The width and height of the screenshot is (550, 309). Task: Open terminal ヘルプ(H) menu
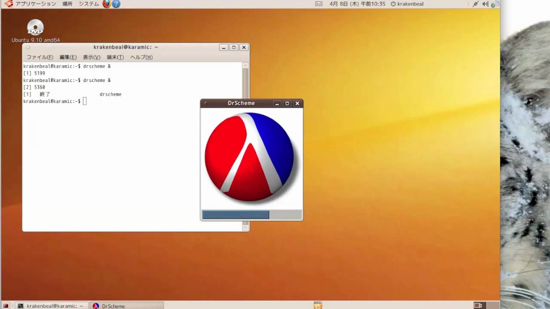click(x=141, y=57)
